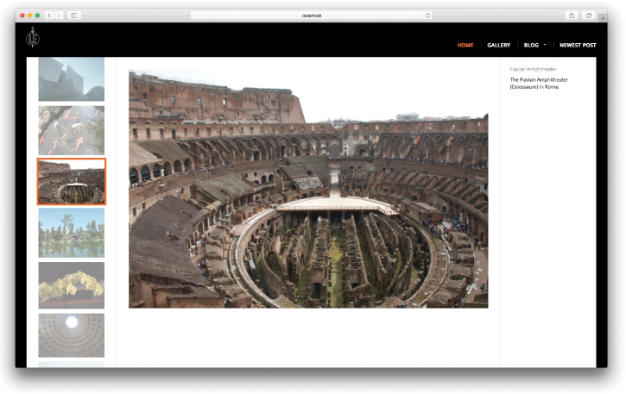Toggle the Safari sidebar button

pos(74,16)
